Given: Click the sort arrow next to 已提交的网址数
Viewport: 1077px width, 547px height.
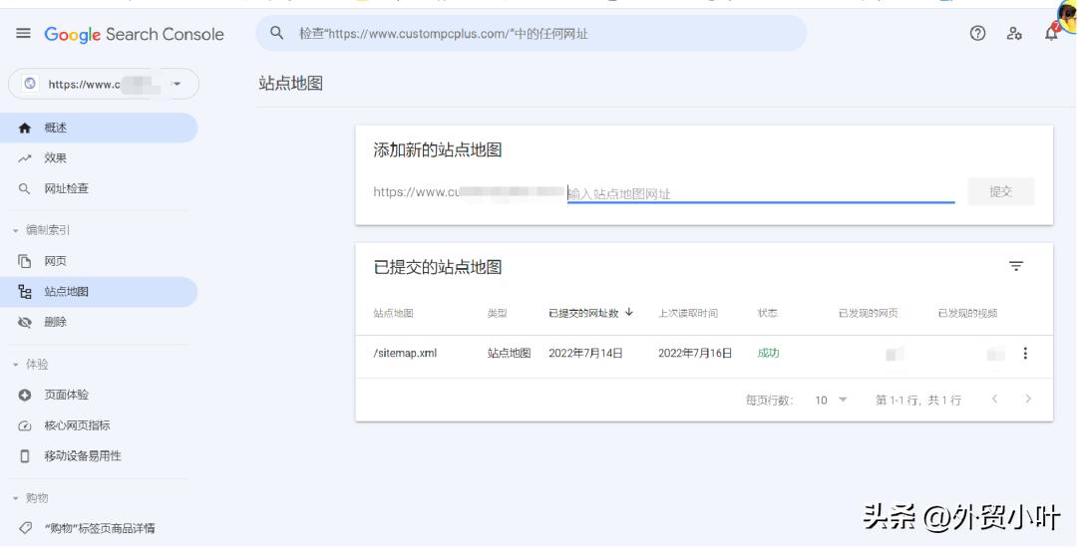Looking at the screenshot, I should coord(628,312).
